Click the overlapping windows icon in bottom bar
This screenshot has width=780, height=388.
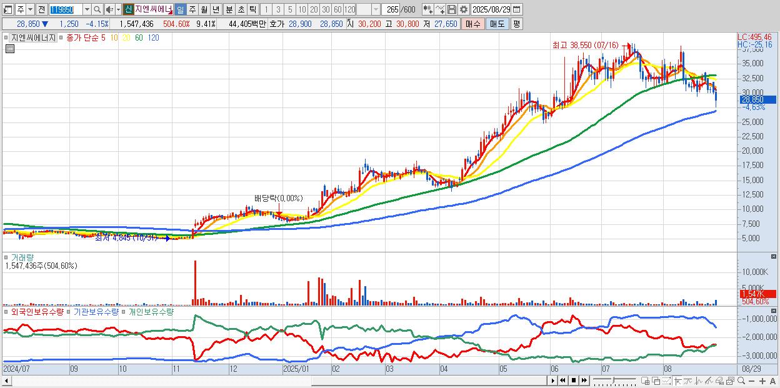pos(656,381)
